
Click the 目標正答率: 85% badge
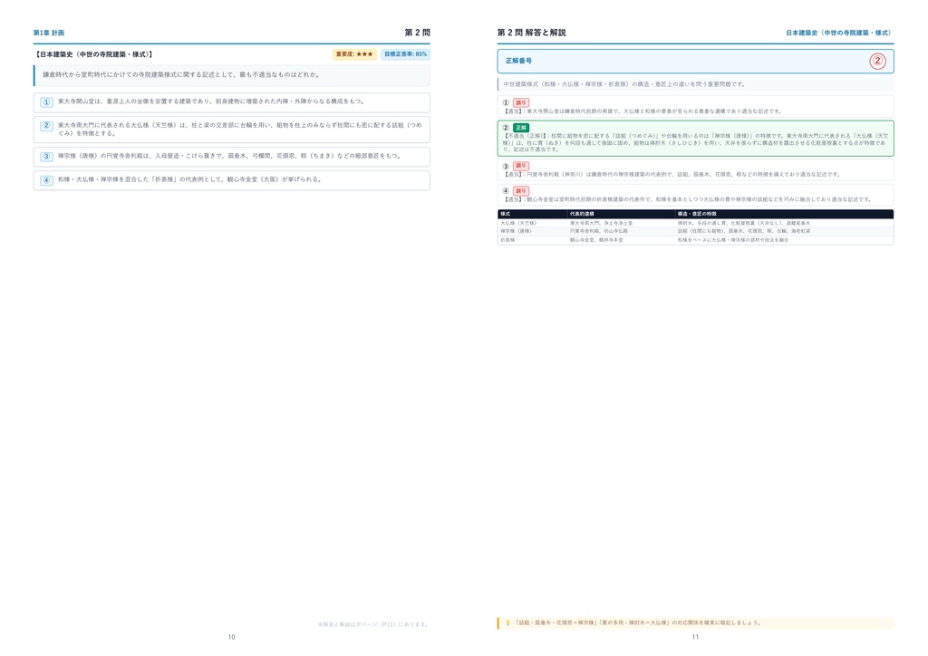405,54
